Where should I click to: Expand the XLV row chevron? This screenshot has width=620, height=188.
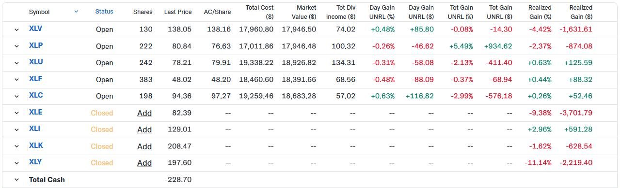(x=16, y=29)
